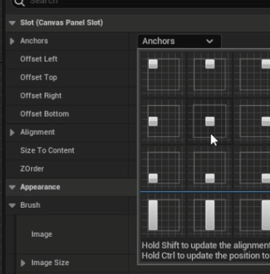Open the Anchors dropdown
The height and width of the screenshot is (274, 270).
point(179,41)
